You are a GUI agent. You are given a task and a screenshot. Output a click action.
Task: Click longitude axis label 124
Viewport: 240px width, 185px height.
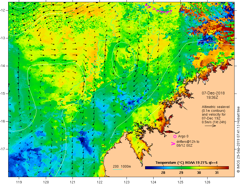154,182
